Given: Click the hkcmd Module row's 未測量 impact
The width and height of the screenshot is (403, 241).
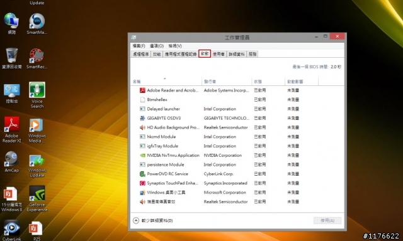Looking at the screenshot, I should pos(293,137).
